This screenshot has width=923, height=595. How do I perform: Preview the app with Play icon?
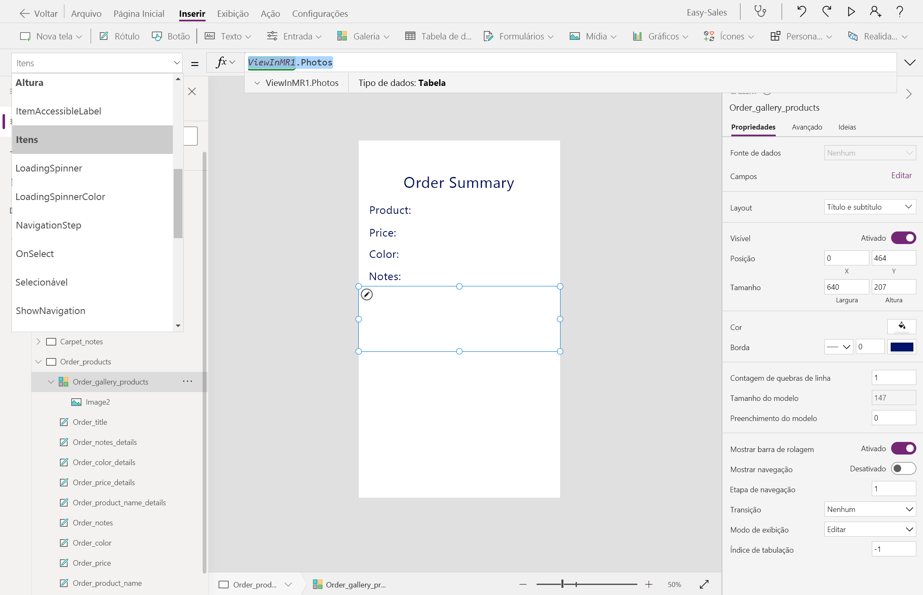pos(851,11)
